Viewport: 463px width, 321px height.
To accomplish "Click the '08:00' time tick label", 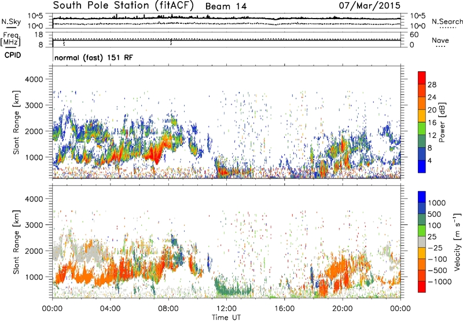I will click(x=168, y=309).
